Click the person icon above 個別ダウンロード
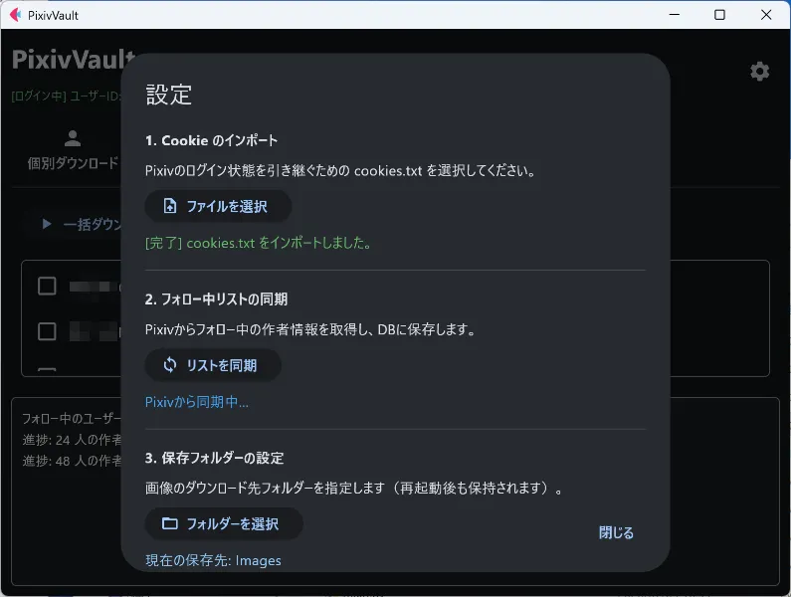The height and width of the screenshot is (597, 791). click(x=73, y=138)
